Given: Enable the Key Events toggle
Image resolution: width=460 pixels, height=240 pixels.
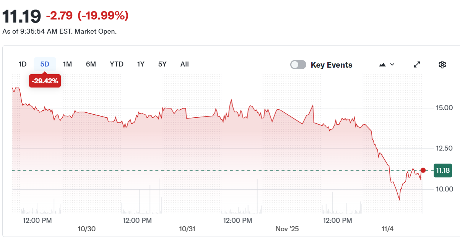Looking at the screenshot, I should 298,65.
